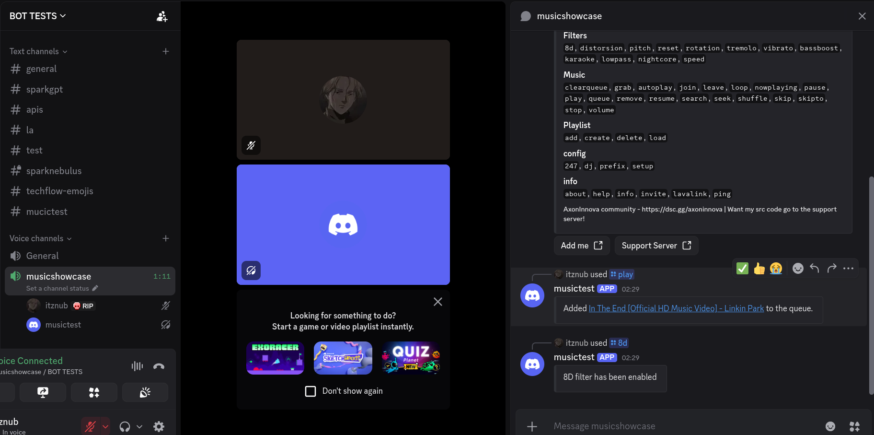Screen dimensions: 874x435
Task: Open the noise suppression waveform icon
Action: click(137, 366)
